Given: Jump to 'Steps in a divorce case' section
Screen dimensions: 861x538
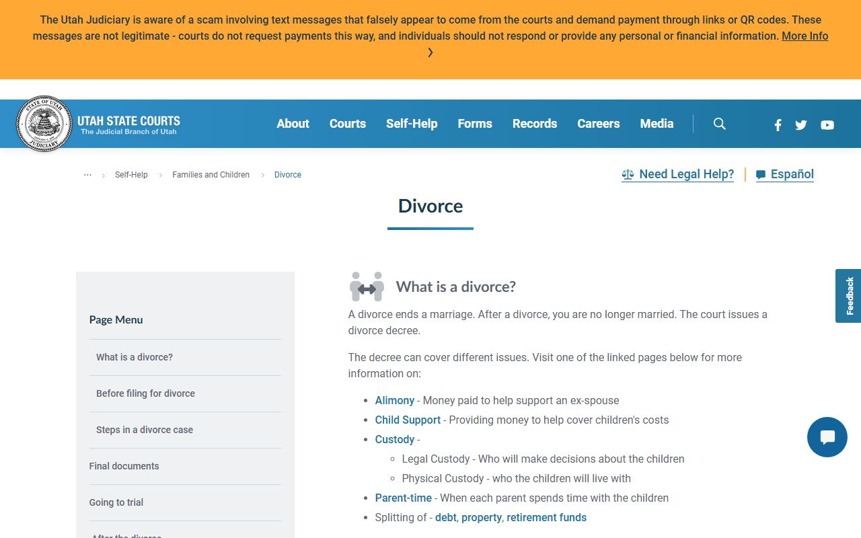Looking at the screenshot, I should pyautogui.click(x=145, y=430).
